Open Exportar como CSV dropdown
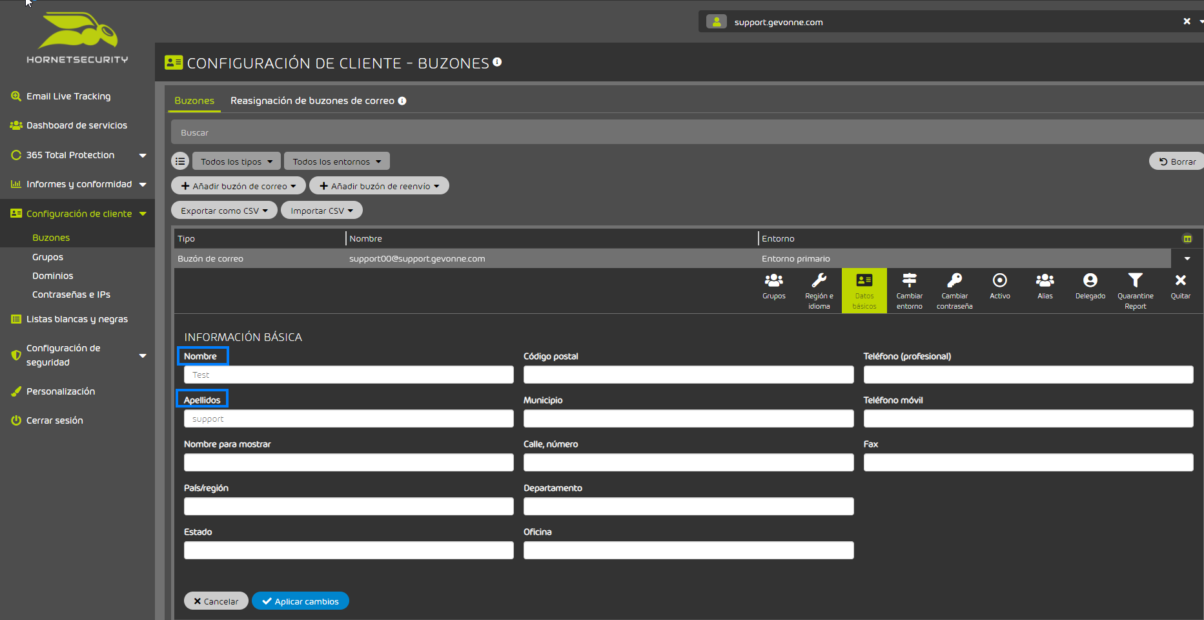Screen dimensions: 1204x620 pyautogui.click(x=224, y=210)
